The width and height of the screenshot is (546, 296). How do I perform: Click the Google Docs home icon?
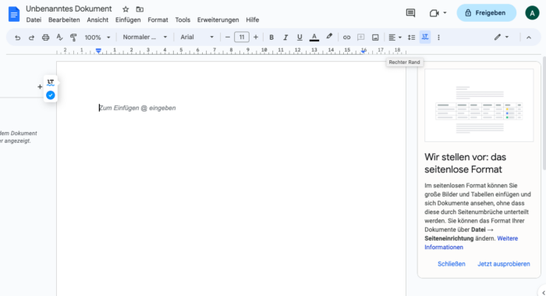(x=14, y=14)
